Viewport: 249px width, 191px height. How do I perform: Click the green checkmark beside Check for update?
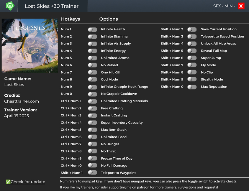pos(8,182)
